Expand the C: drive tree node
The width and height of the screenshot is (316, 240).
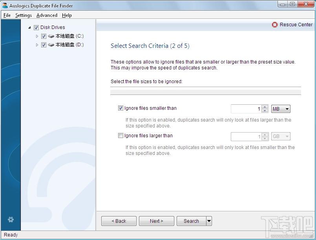coord(37,36)
